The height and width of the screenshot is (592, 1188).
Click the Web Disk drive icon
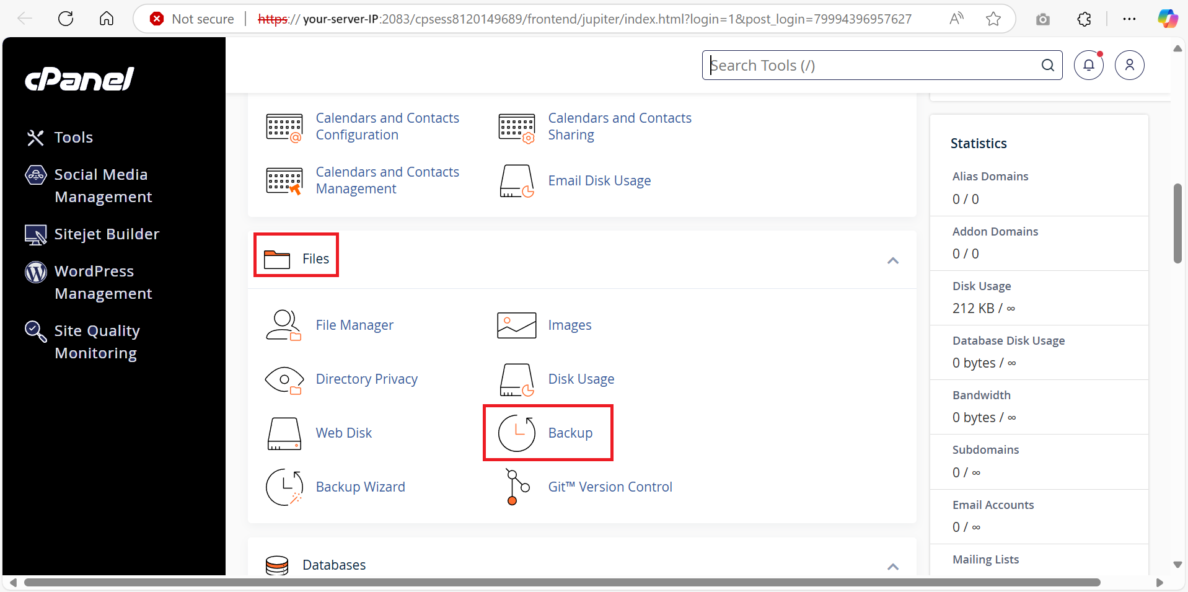(x=284, y=433)
